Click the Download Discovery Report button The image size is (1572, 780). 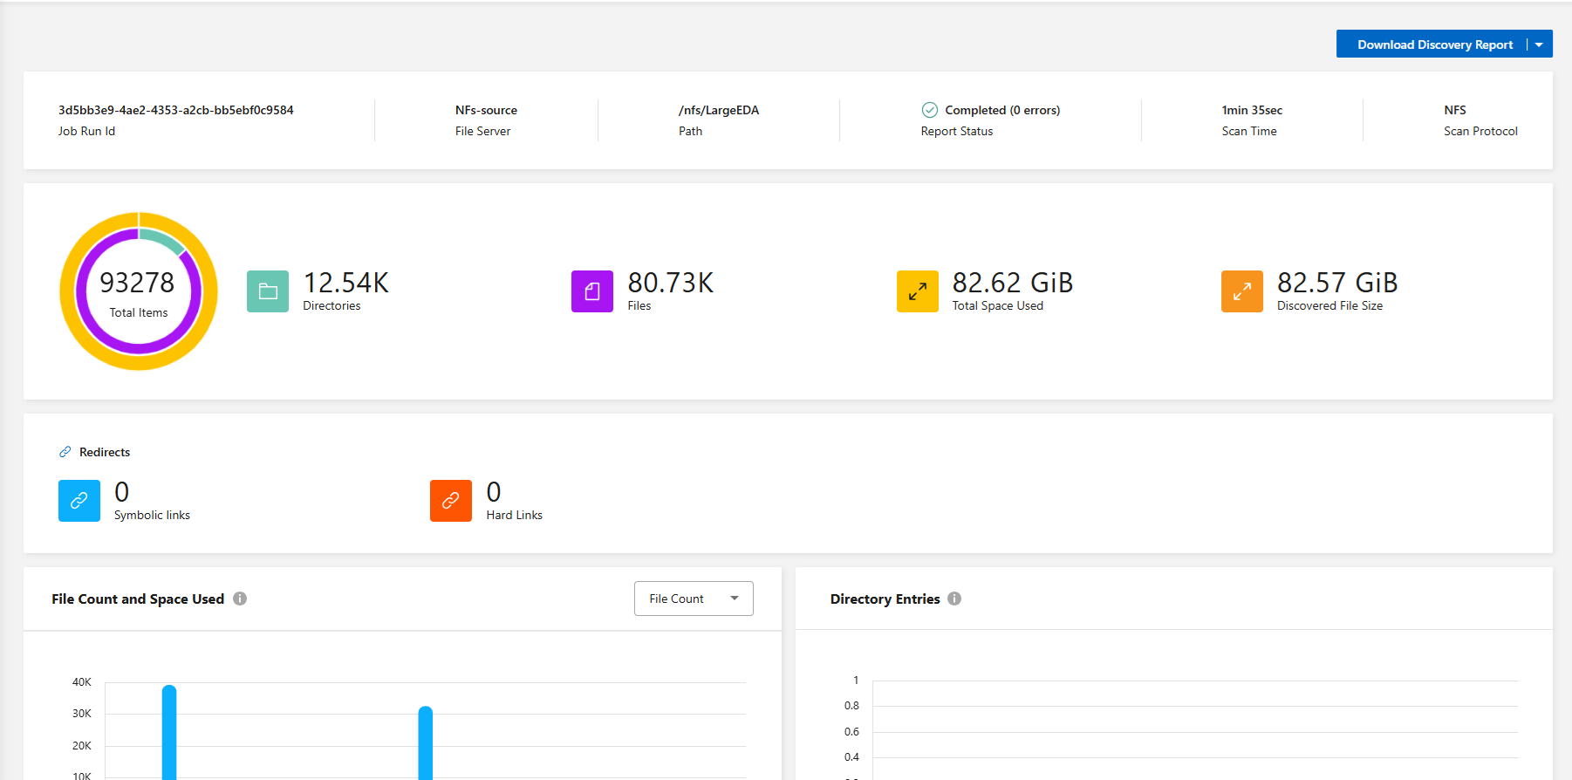point(1433,44)
